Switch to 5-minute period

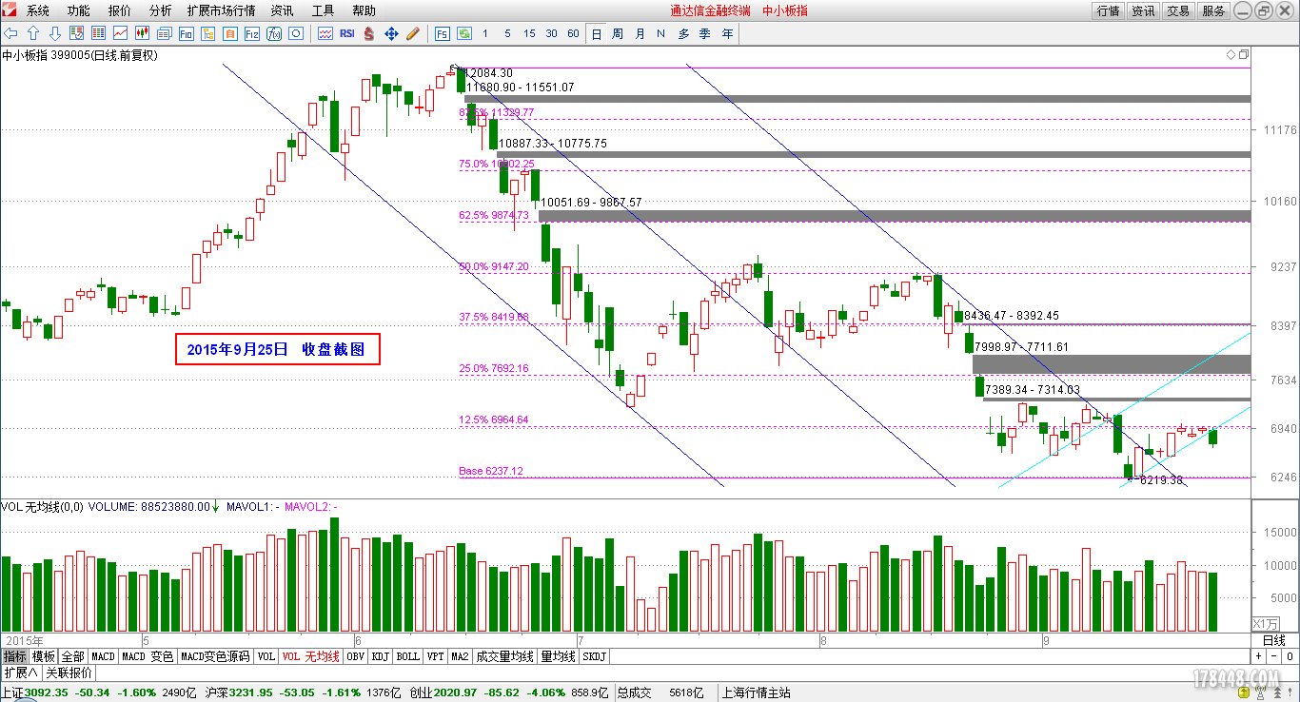pos(507,33)
